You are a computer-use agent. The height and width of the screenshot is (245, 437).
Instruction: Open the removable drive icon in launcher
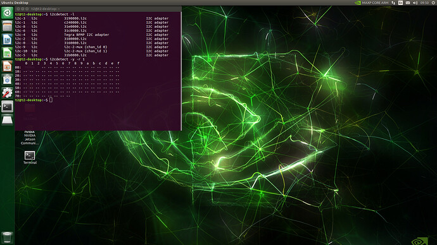click(x=7, y=120)
